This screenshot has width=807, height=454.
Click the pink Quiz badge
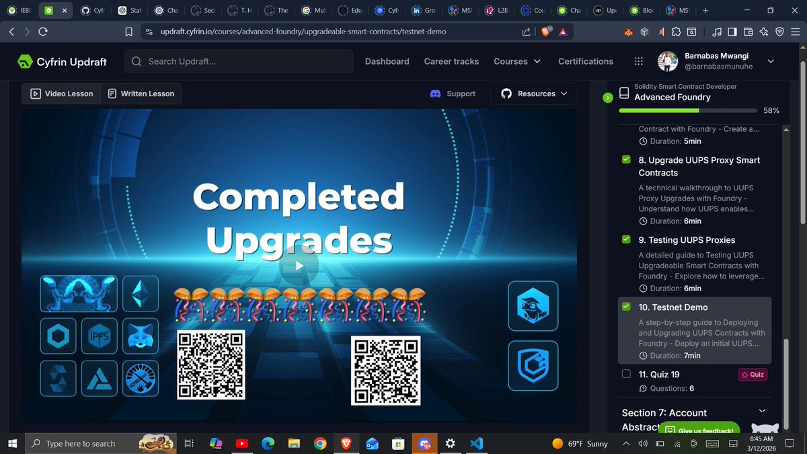point(753,375)
